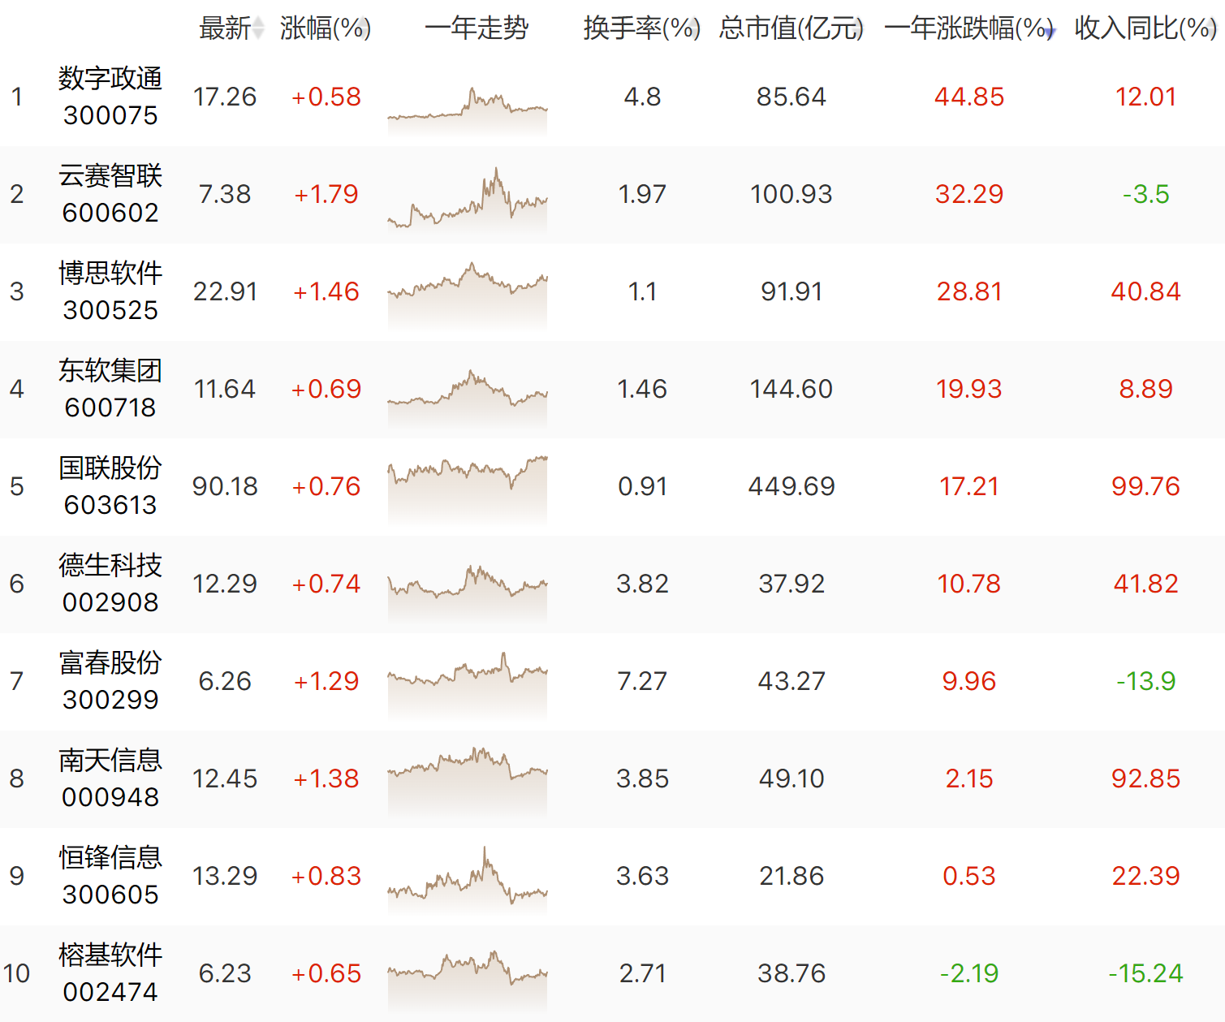Image resolution: width=1225 pixels, height=1022 pixels.
Task: Select revenue growth -15.24
Action: 1145,973
